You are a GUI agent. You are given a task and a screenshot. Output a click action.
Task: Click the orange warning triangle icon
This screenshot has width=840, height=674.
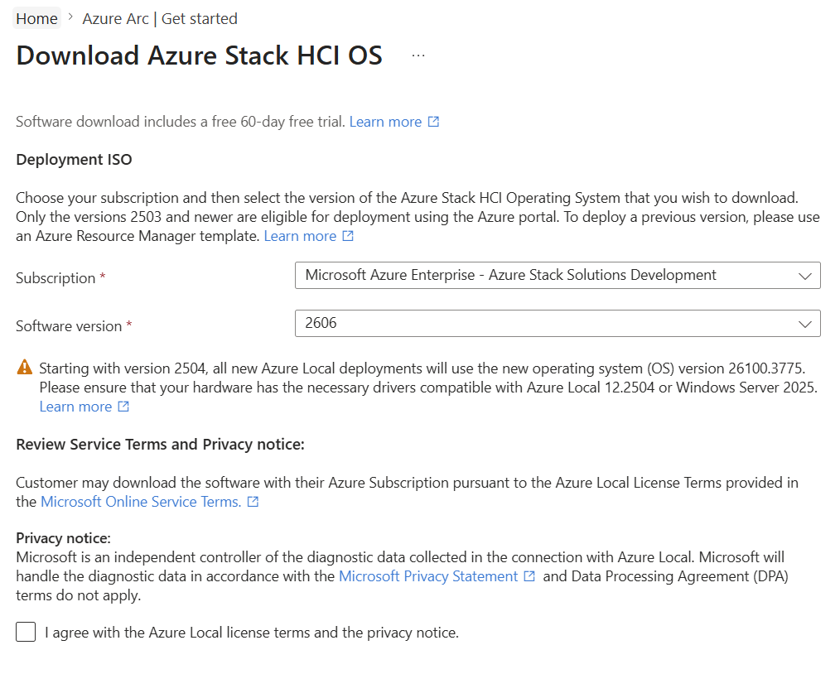point(25,368)
